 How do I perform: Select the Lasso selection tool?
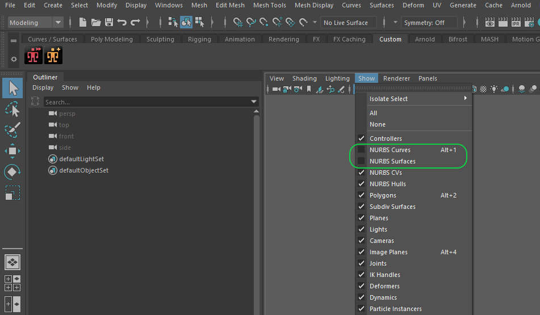point(12,109)
